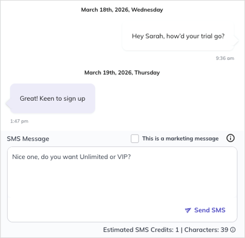Click the marketing message info icon
Viewport: 245px width, 238px height.
click(x=230, y=138)
